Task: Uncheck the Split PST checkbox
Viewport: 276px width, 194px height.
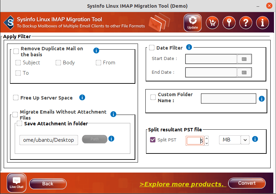Action: tap(153, 140)
